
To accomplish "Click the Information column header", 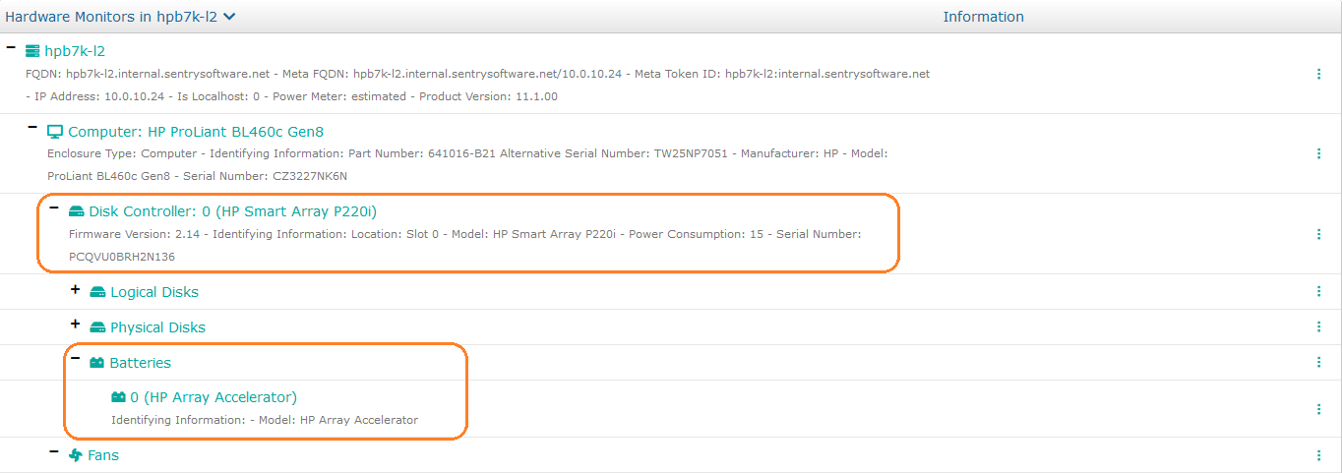I will pyautogui.click(x=983, y=17).
